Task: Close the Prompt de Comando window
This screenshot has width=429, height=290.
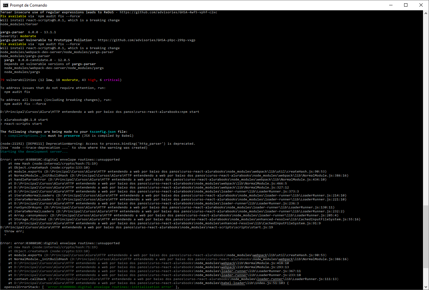Action: [421, 5]
